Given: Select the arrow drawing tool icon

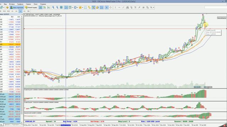Looking at the screenshot, I should [139, 7].
